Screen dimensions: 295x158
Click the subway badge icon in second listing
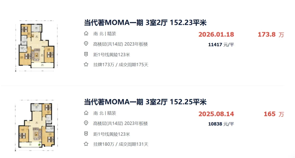[86, 134]
